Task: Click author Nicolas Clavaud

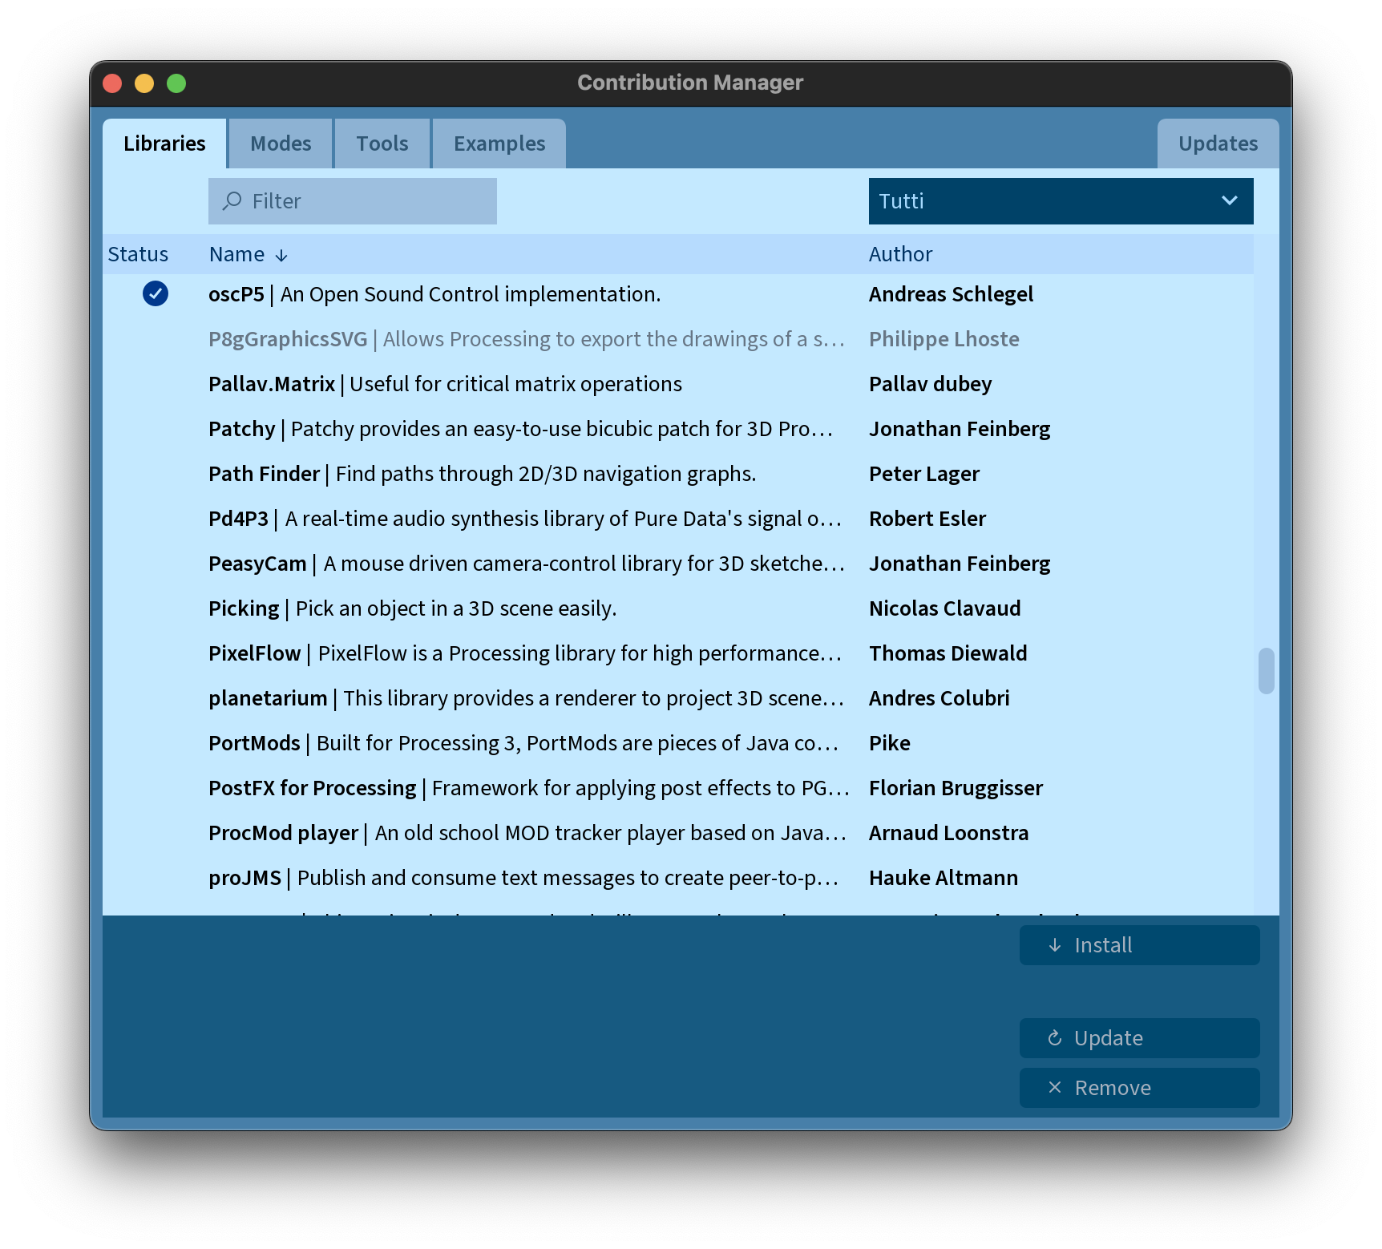Action: coord(944,608)
